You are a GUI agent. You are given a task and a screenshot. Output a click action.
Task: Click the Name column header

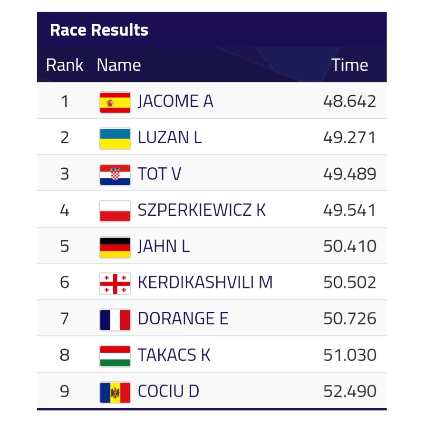pyautogui.click(x=119, y=65)
